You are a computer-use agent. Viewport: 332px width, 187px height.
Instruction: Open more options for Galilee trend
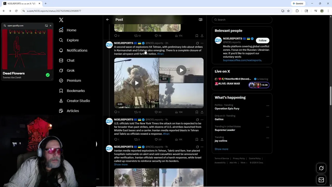click(x=268, y=116)
